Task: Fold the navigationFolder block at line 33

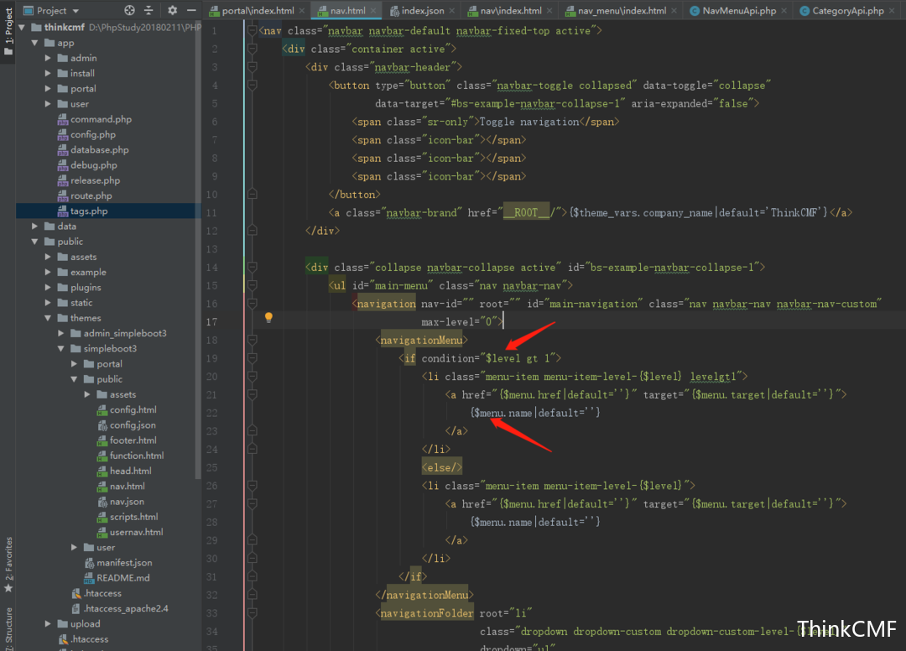Action: click(253, 613)
